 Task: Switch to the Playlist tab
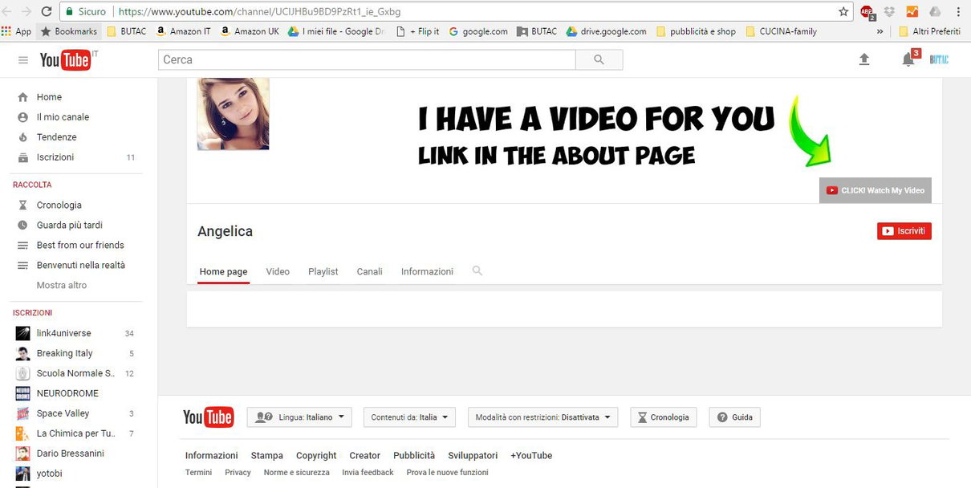(x=323, y=271)
